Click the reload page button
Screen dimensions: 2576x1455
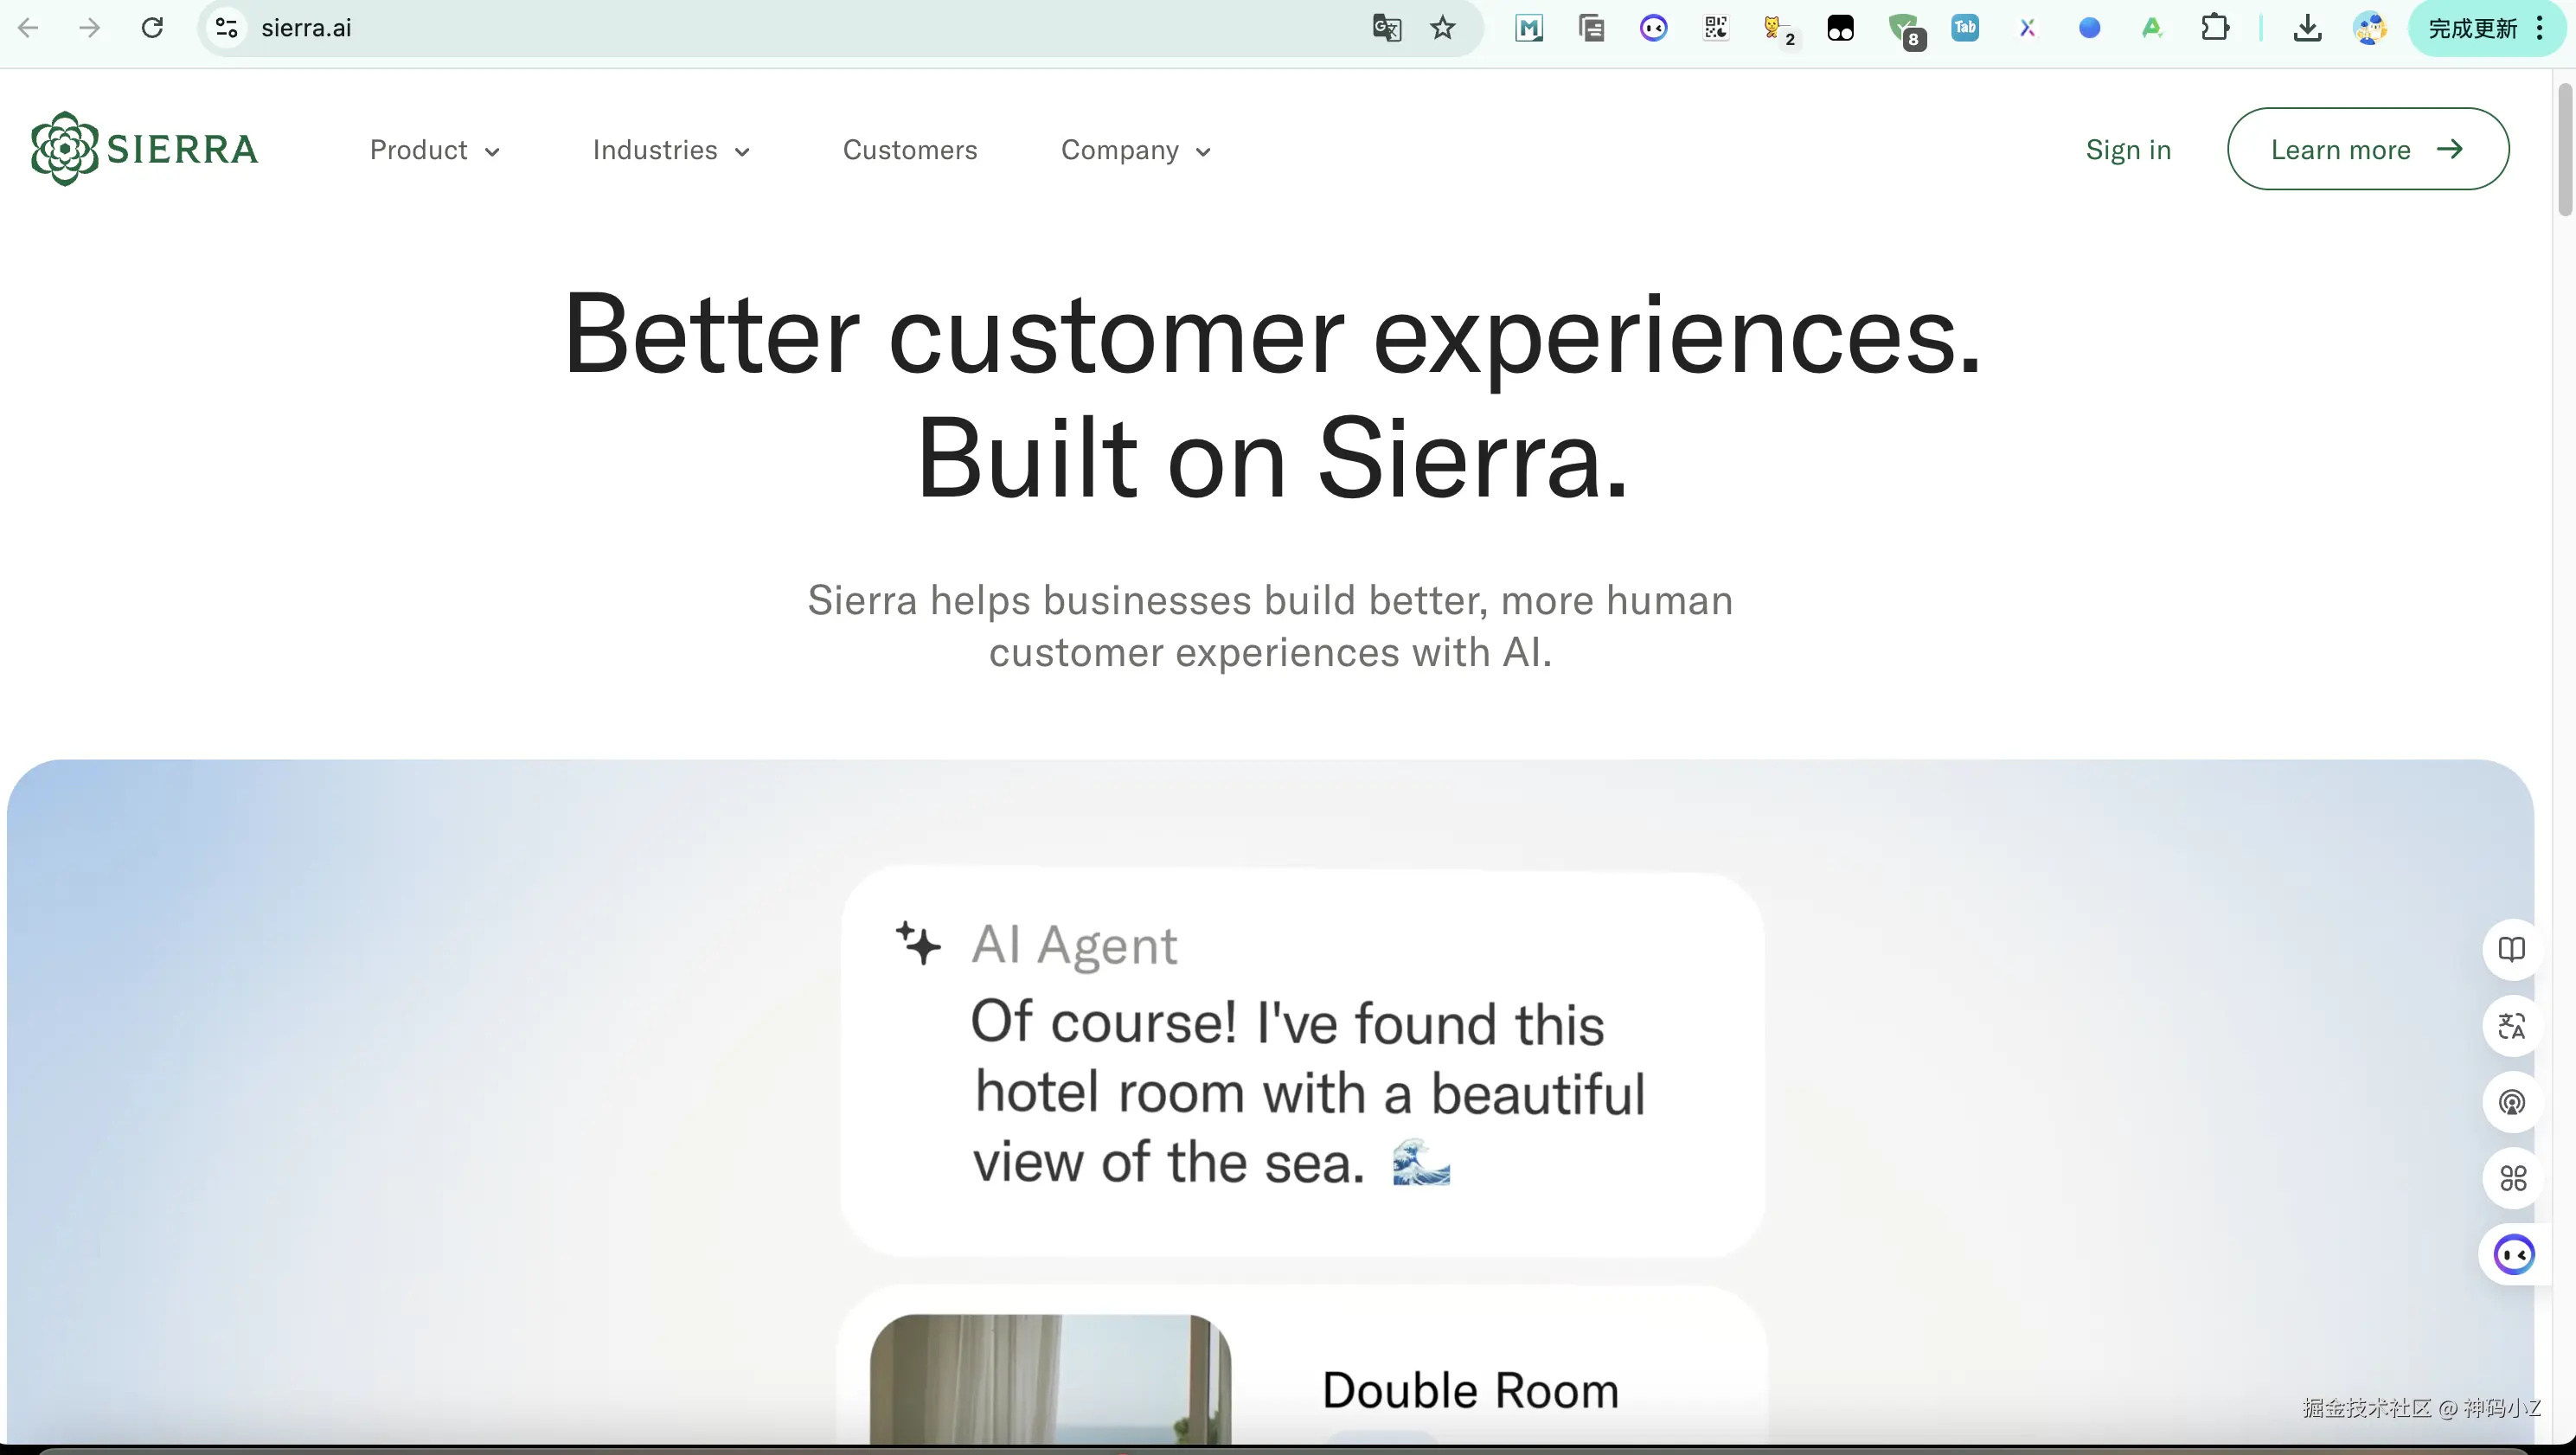point(152,28)
